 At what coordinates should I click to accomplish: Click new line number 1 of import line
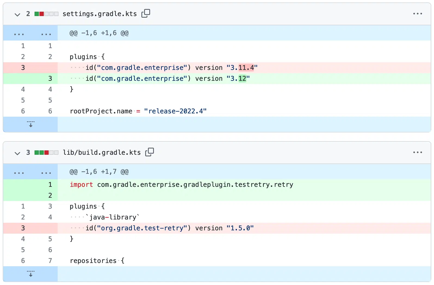(x=50, y=185)
